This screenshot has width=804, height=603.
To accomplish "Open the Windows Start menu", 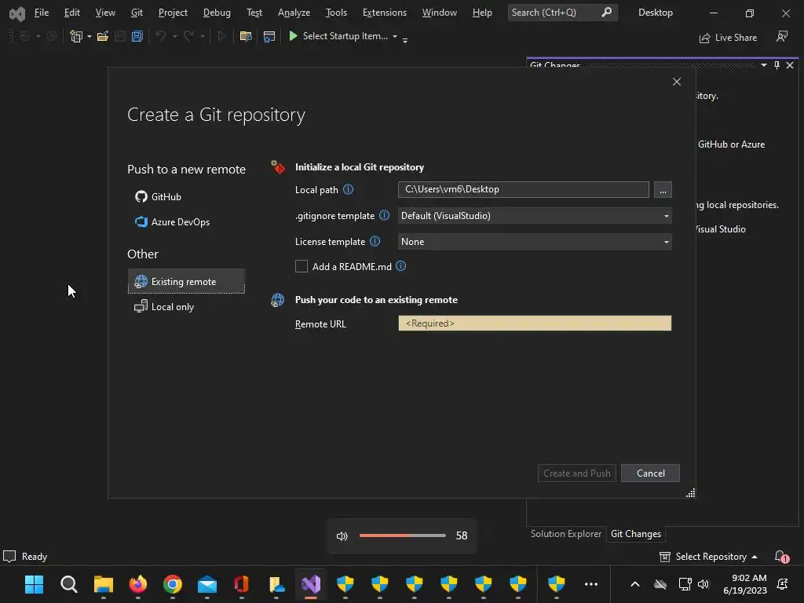I will [x=35, y=584].
